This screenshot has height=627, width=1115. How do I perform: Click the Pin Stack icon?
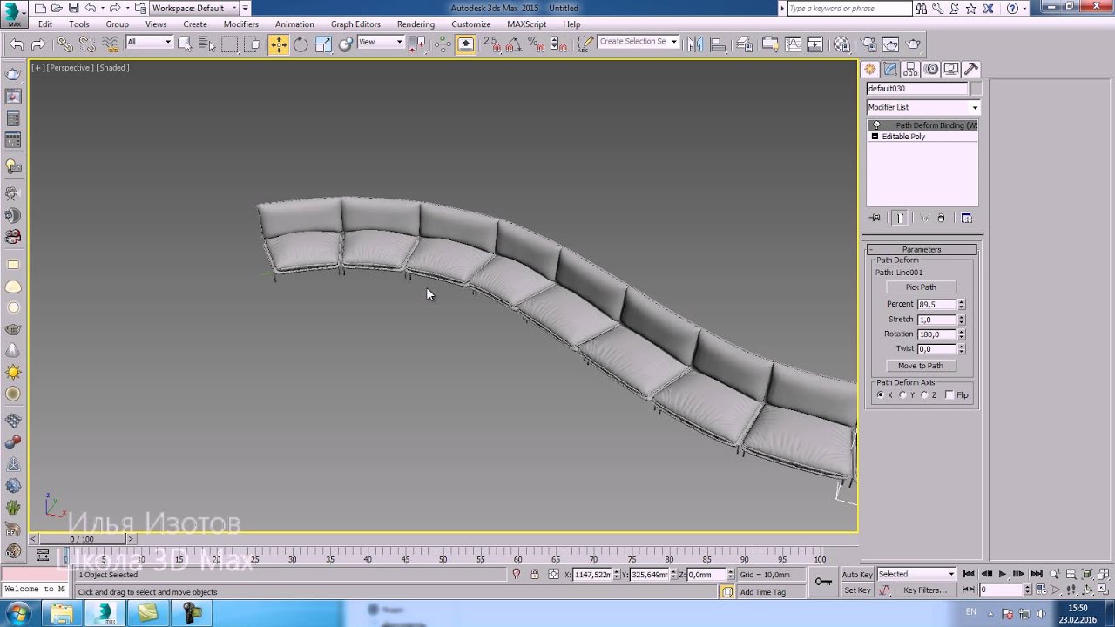click(875, 218)
